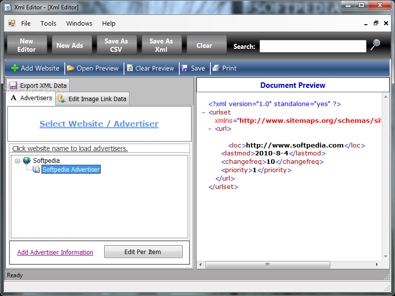Viewport: 395px width, 296px height.
Task: Click the Open Preview folder icon
Action: tap(70, 68)
